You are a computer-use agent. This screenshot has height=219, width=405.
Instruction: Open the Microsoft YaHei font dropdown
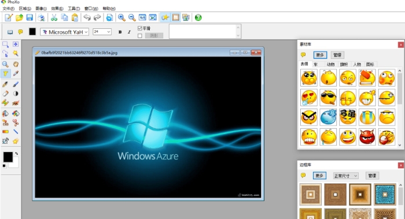(65, 32)
